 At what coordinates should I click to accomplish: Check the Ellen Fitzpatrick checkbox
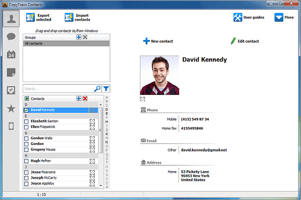(x=26, y=127)
